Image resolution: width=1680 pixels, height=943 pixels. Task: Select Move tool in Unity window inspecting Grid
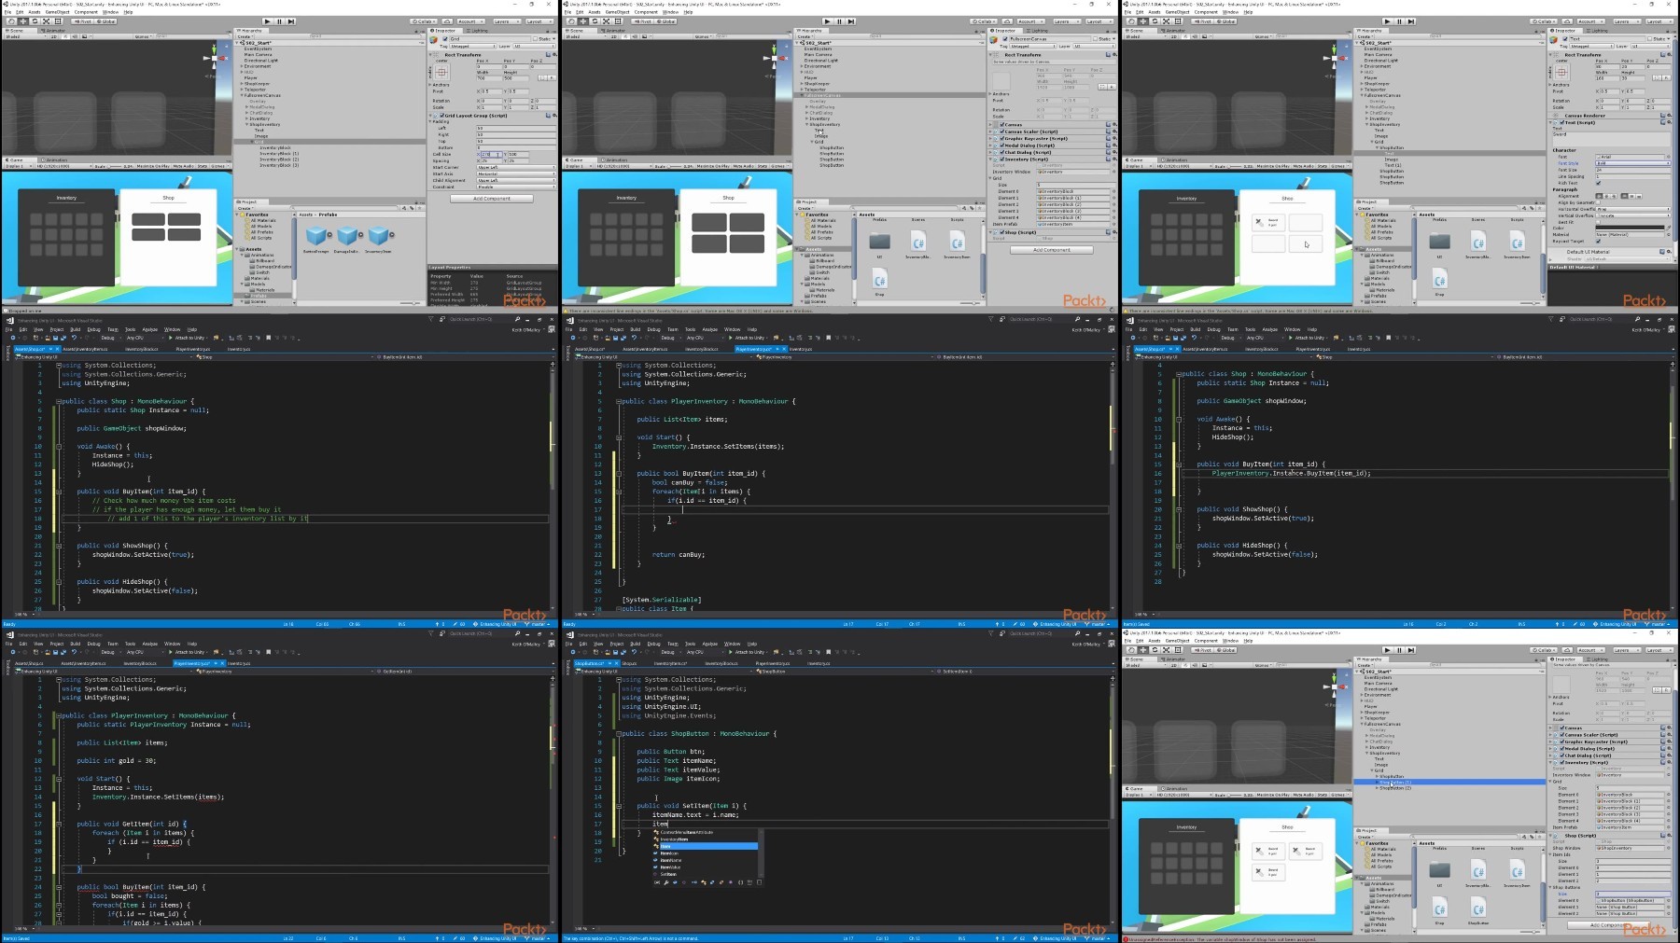[23, 21]
